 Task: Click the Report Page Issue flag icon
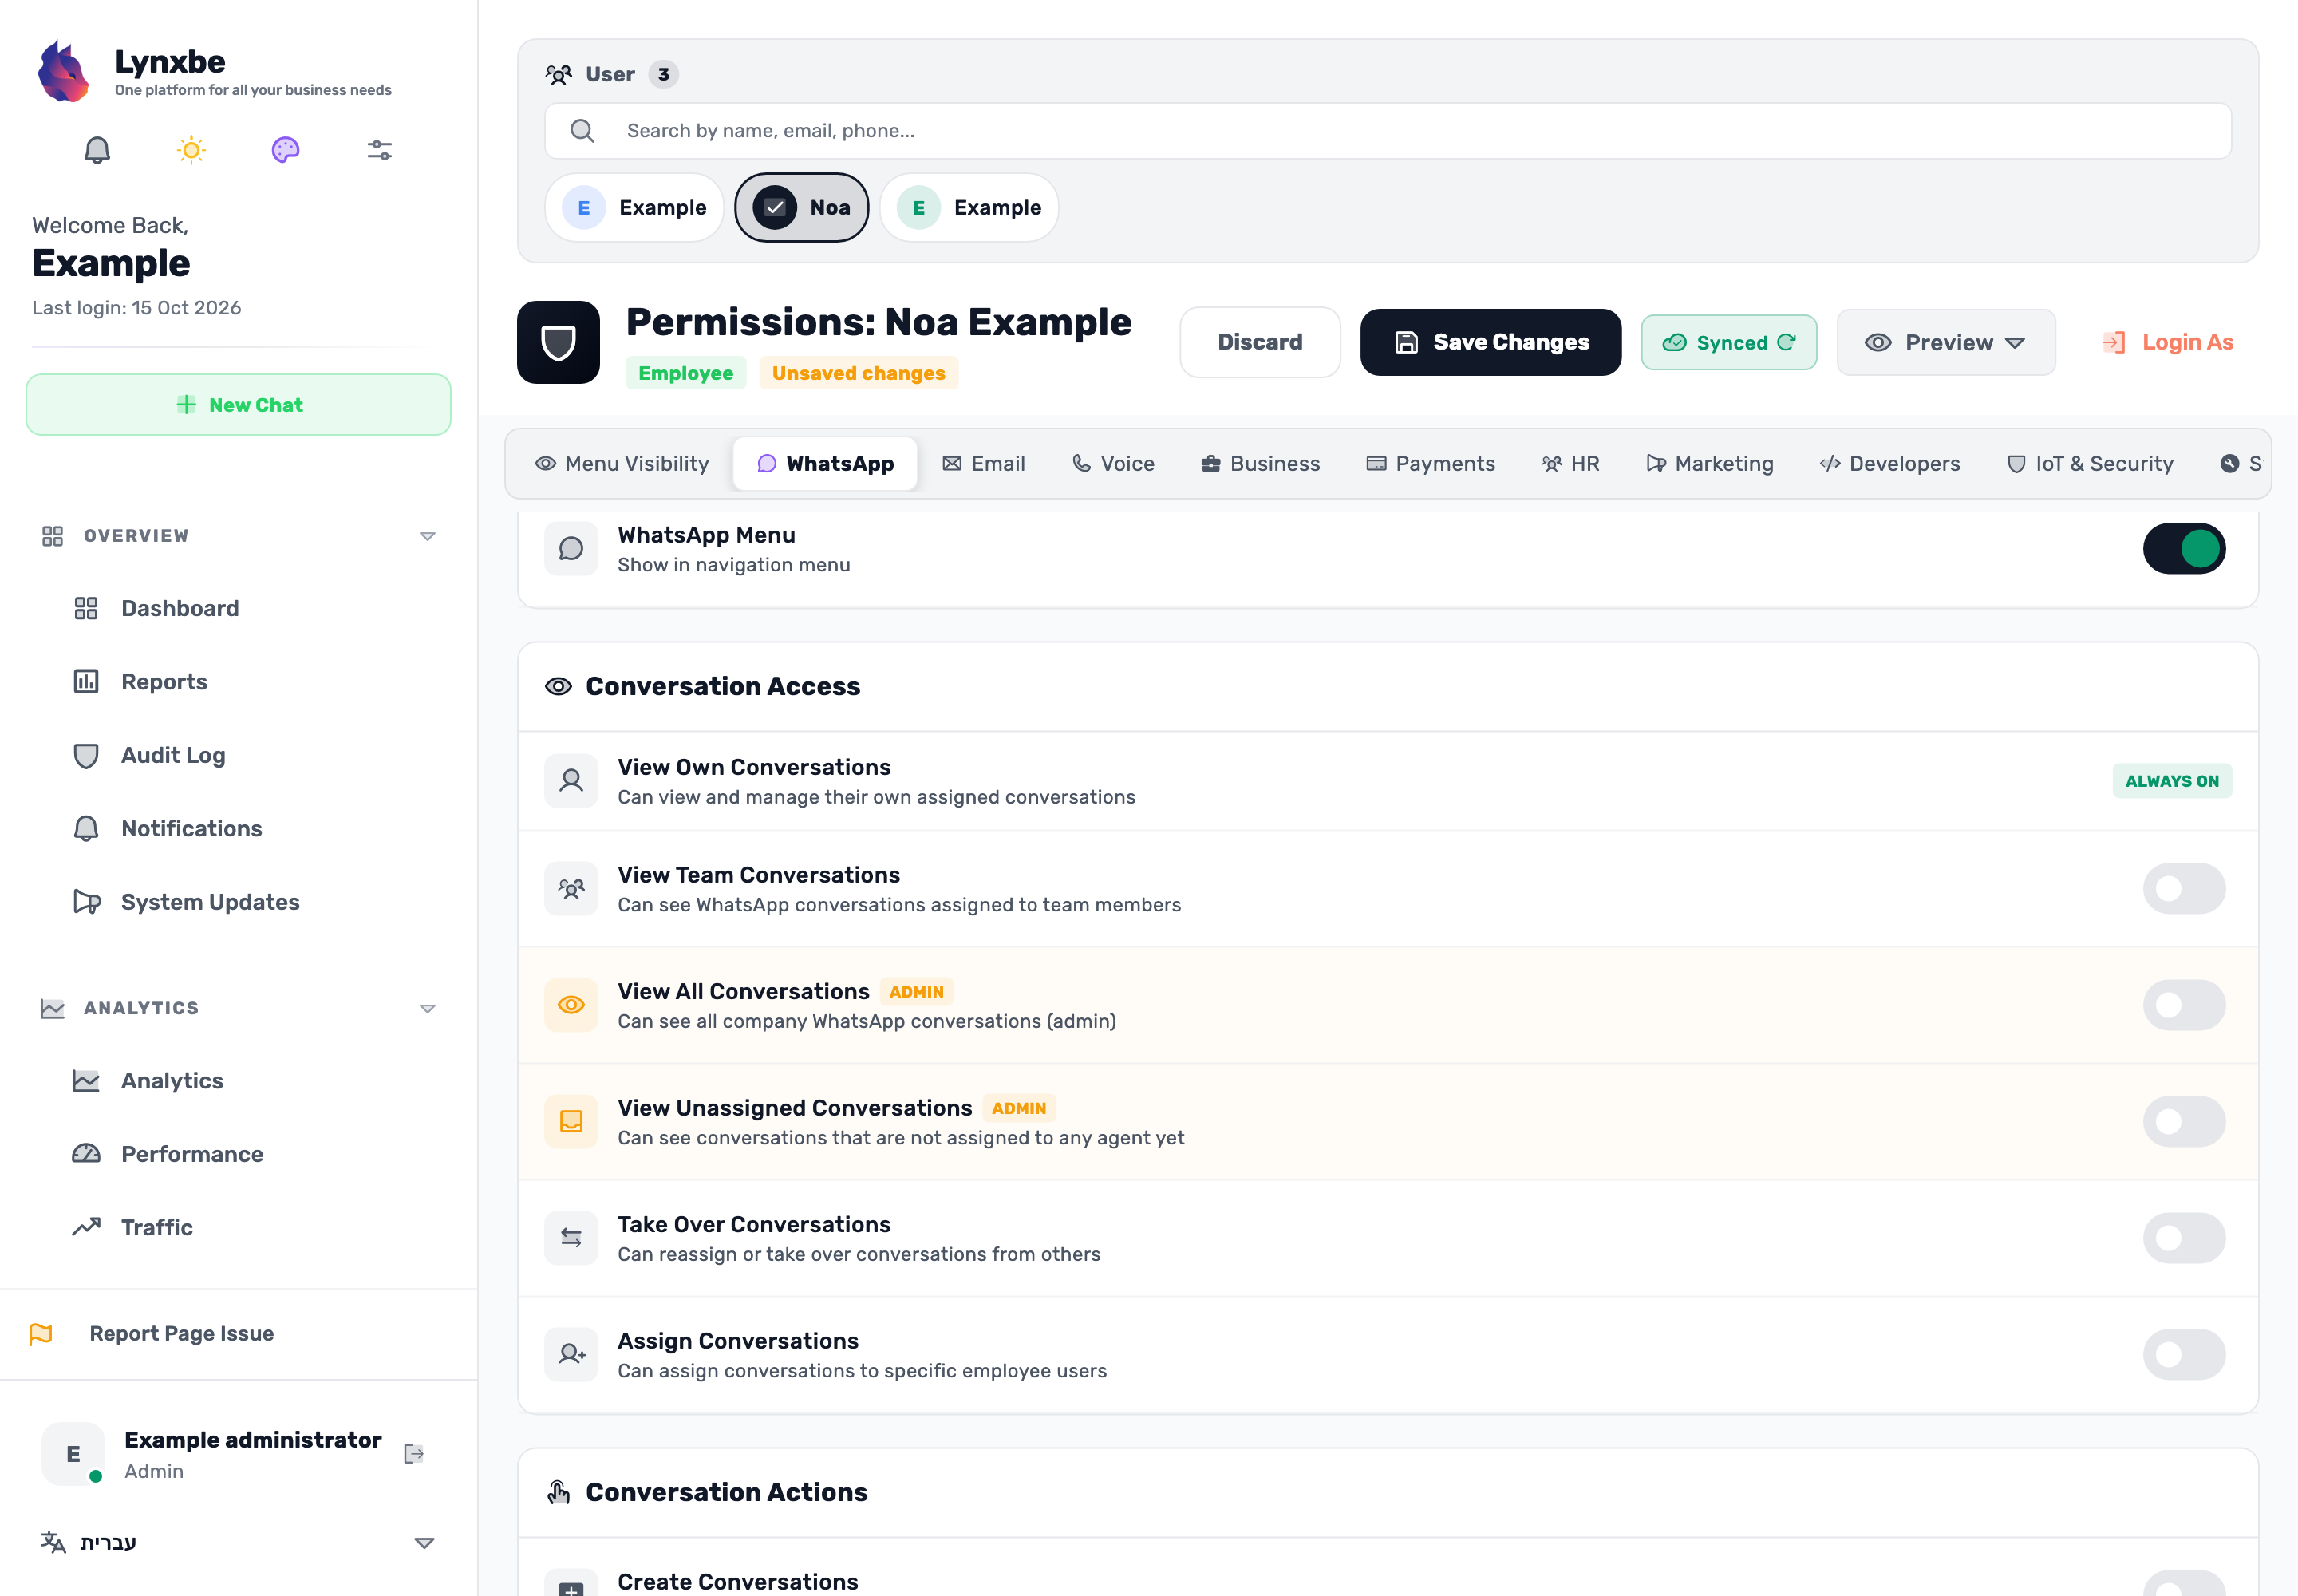(41, 1334)
